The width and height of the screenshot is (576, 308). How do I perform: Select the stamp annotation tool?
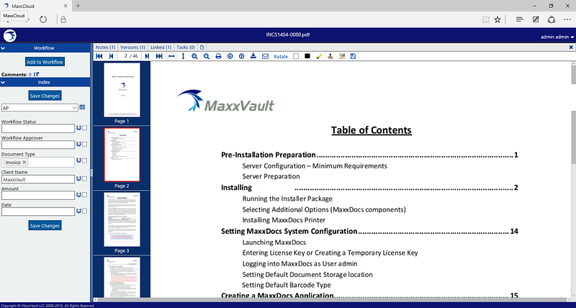[330, 56]
